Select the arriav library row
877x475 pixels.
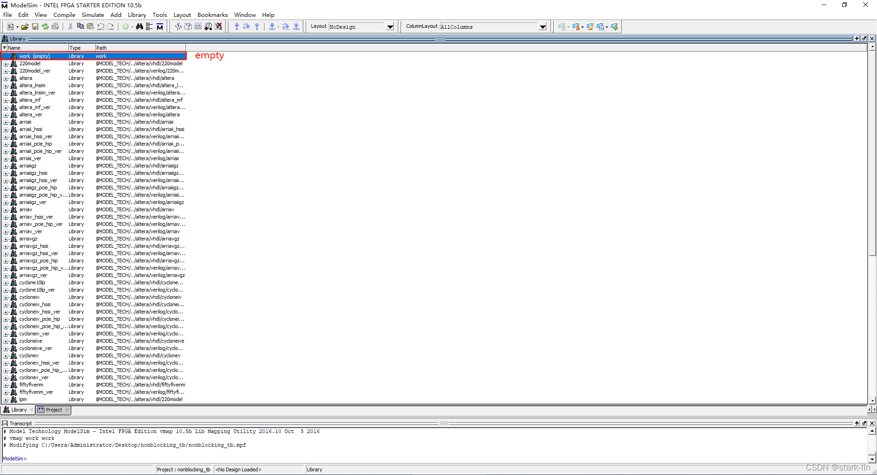point(94,209)
